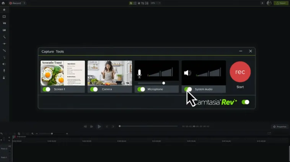
Task: Close the Capture Tools dialog
Action: (x=251, y=51)
